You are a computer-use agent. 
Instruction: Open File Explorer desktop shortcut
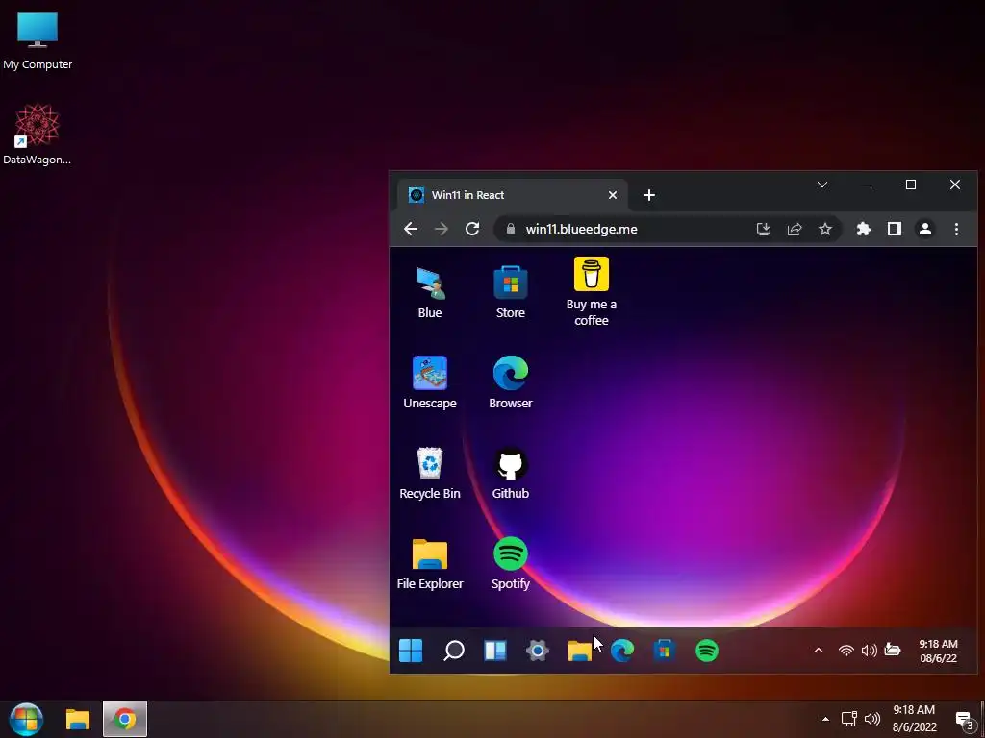pos(430,563)
